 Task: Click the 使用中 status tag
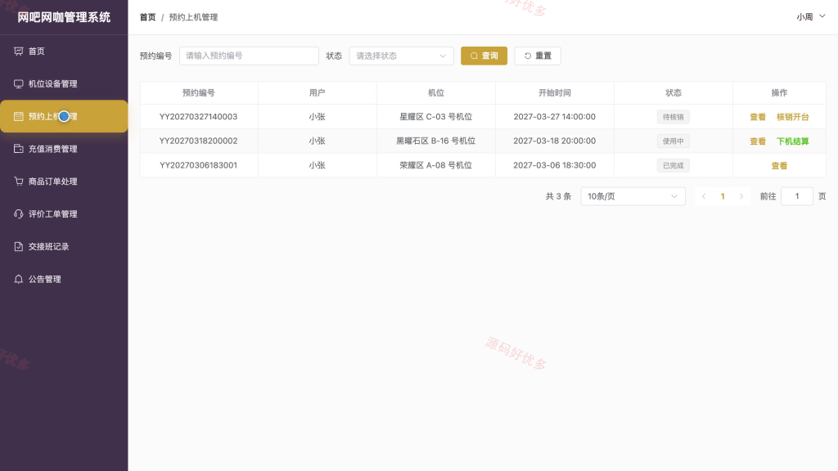click(673, 141)
